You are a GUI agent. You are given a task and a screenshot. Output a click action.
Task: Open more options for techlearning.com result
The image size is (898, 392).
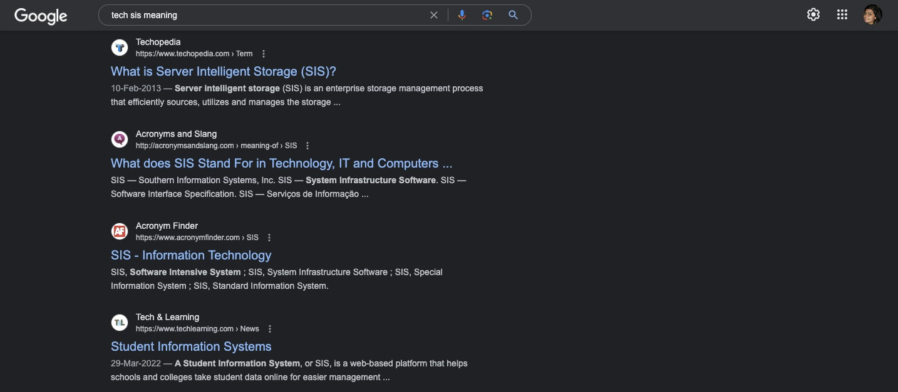270,329
